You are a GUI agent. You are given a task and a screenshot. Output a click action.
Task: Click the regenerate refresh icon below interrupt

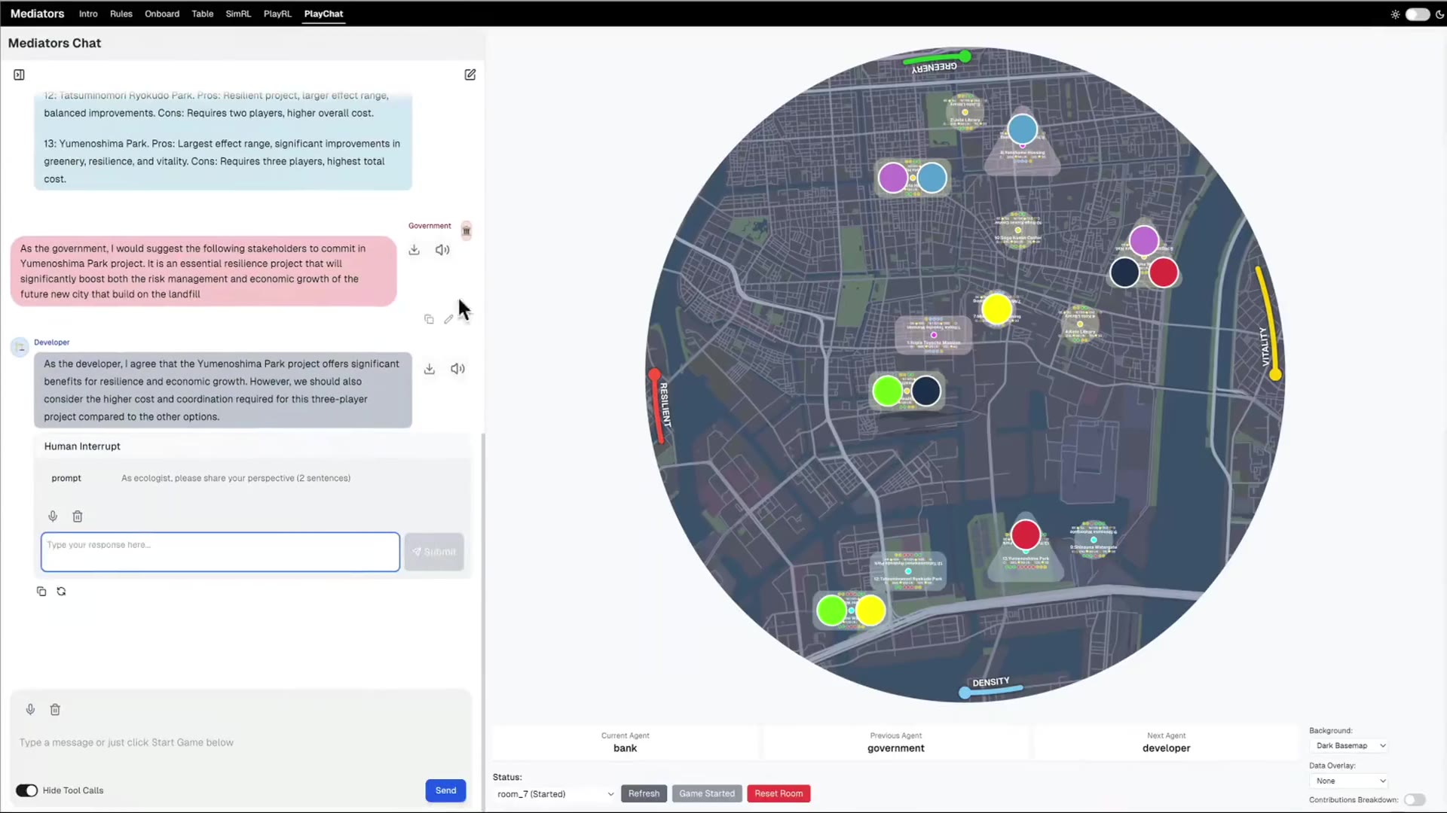(x=61, y=592)
